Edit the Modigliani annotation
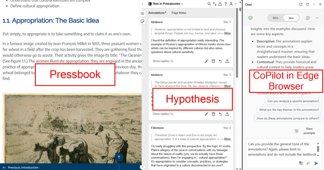 (206, 114)
